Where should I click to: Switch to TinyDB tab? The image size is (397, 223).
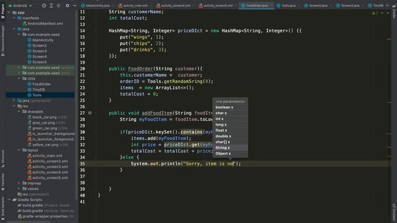tap(376, 6)
